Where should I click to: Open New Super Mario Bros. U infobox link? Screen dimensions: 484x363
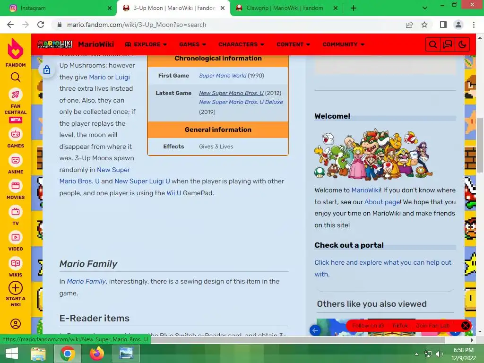click(x=231, y=93)
